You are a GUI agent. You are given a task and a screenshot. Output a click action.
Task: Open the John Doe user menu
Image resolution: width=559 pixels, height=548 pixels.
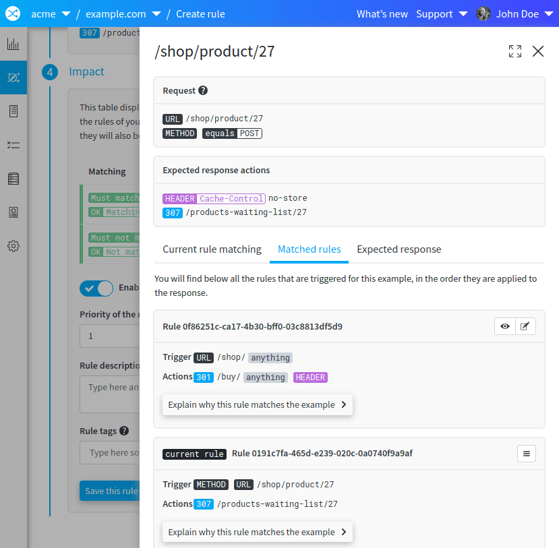(x=525, y=14)
